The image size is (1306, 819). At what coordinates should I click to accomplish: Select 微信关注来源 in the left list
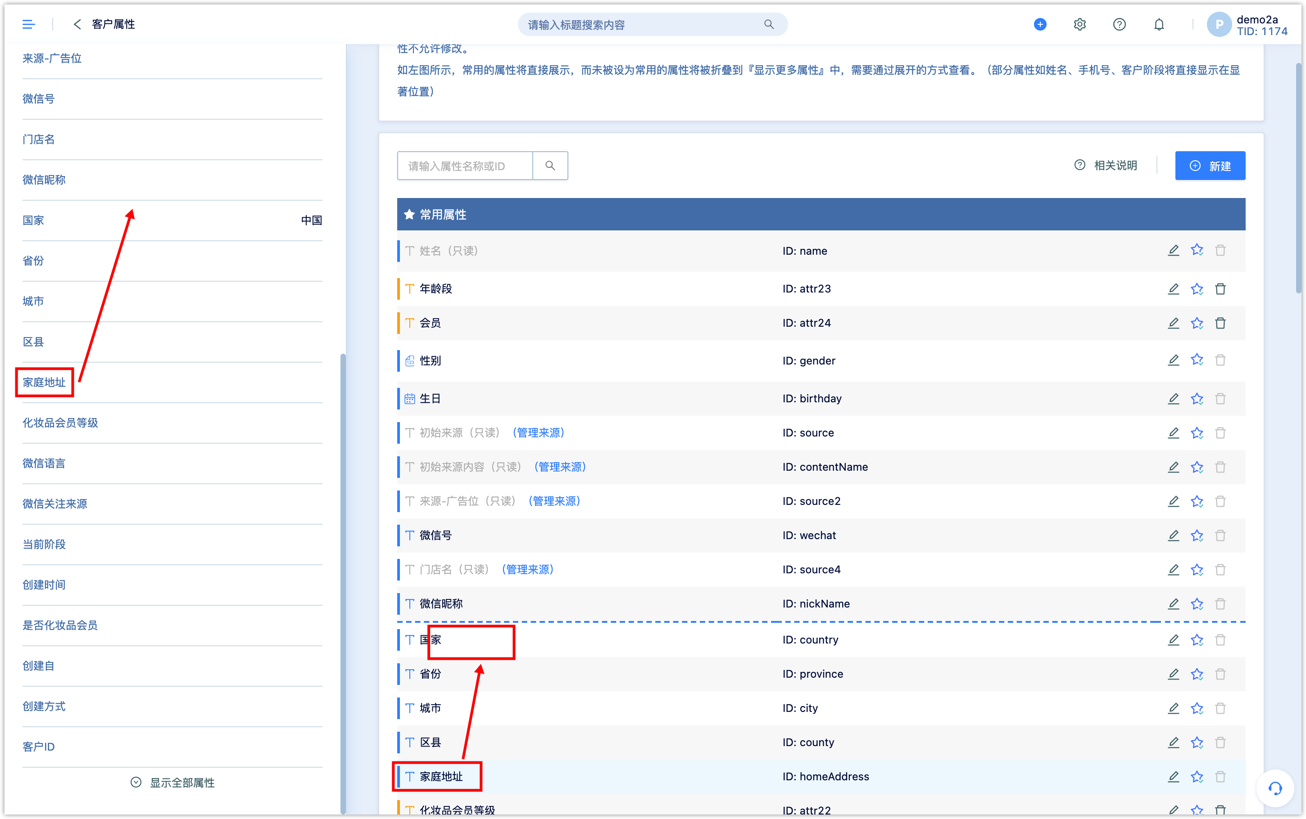point(55,504)
